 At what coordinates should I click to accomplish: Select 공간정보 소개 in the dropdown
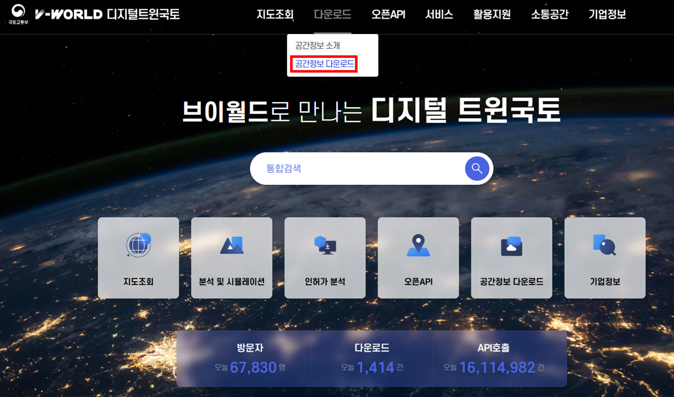(317, 45)
